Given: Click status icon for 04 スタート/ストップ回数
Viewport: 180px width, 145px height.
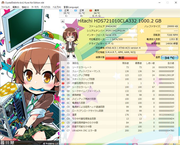Looking at the screenshot, I should [63, 79].
